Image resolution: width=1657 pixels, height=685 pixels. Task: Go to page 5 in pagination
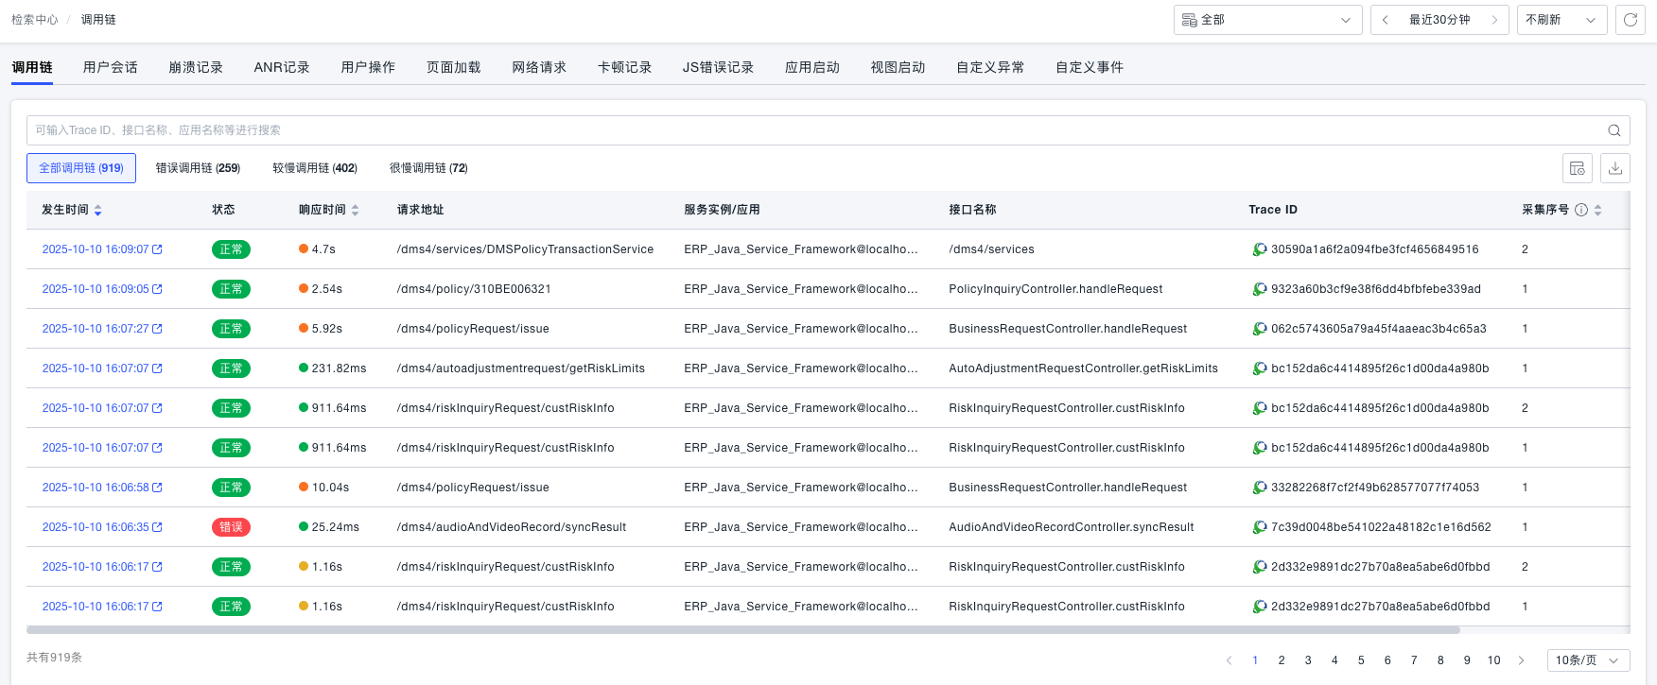(1361, 660)
